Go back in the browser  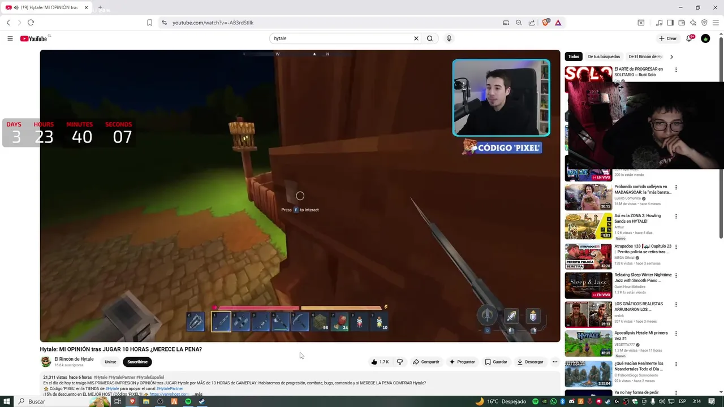pos(8,23)
